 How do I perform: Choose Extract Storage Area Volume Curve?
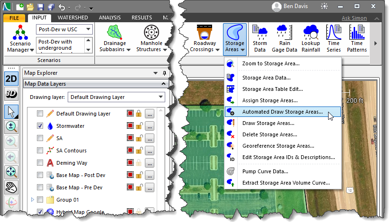click(283, 183)
